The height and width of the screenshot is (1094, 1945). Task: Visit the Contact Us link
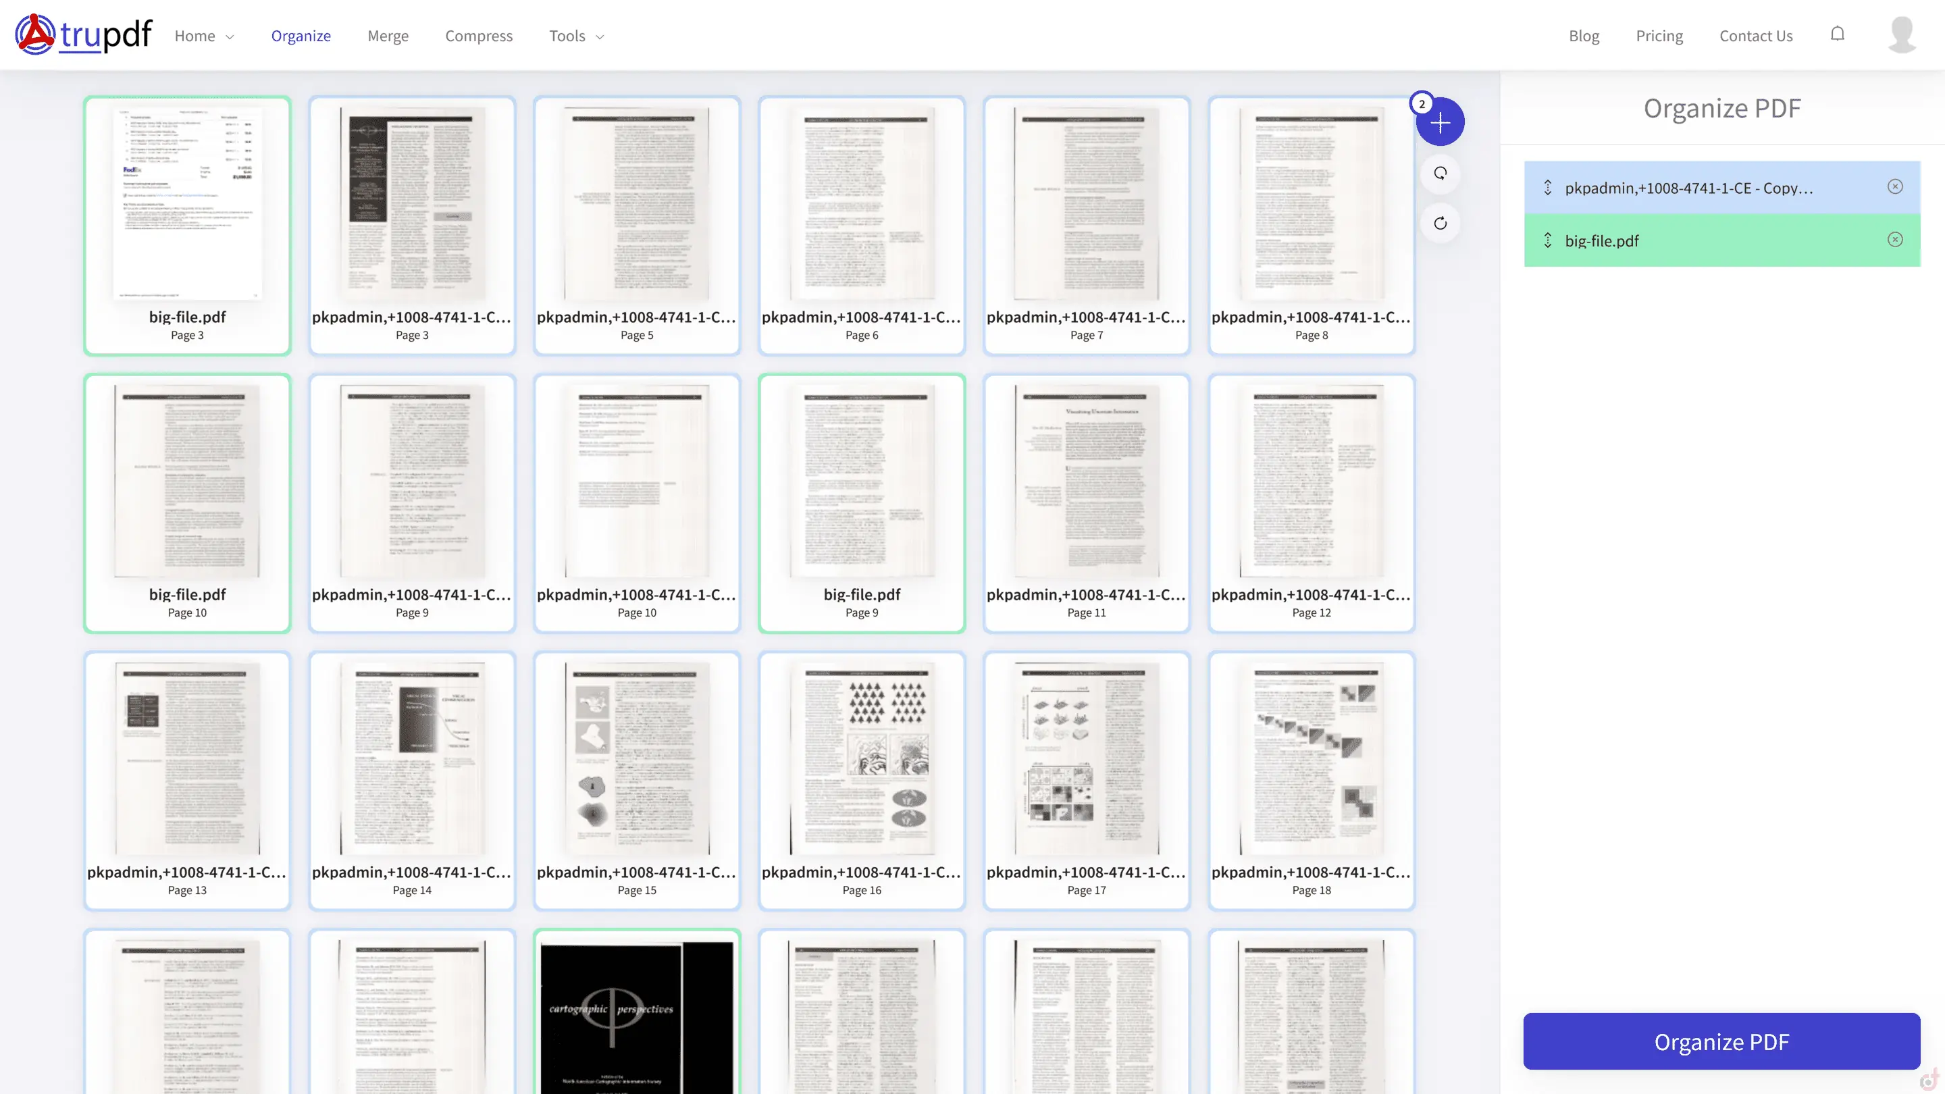[x=1755, y=36]
